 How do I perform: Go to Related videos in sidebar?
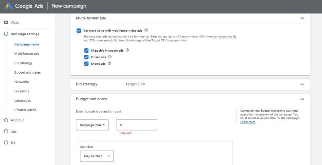click(25, 110)
